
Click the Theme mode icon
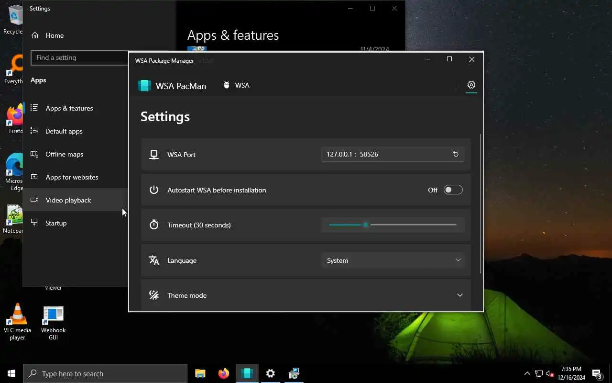(x=154, y=295)
